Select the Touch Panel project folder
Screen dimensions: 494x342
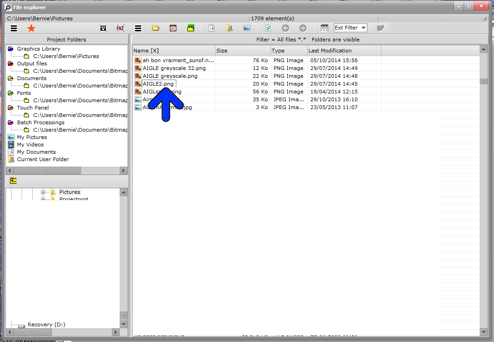tap(33, 108)
